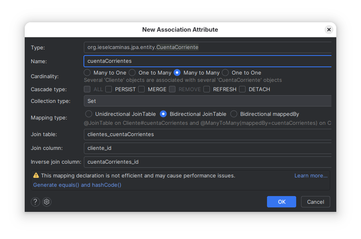Open the Collection type Set dropdown
This screenshot has width=361, height=239.
[x=207, y=101]
